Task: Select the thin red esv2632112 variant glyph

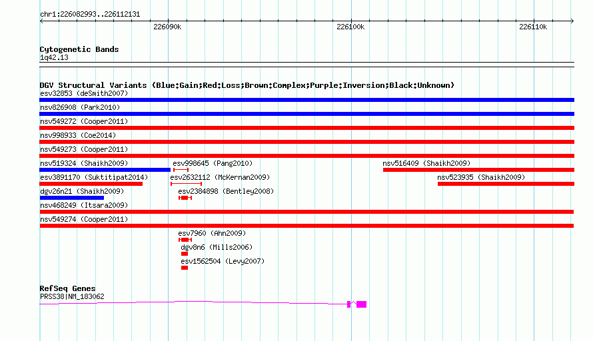Action: (x=186, y=184)
